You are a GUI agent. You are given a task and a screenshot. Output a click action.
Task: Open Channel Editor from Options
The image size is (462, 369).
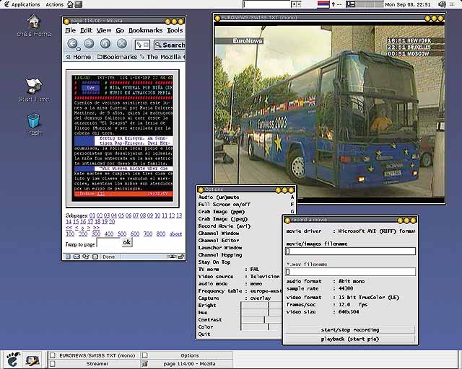point(218,241)
